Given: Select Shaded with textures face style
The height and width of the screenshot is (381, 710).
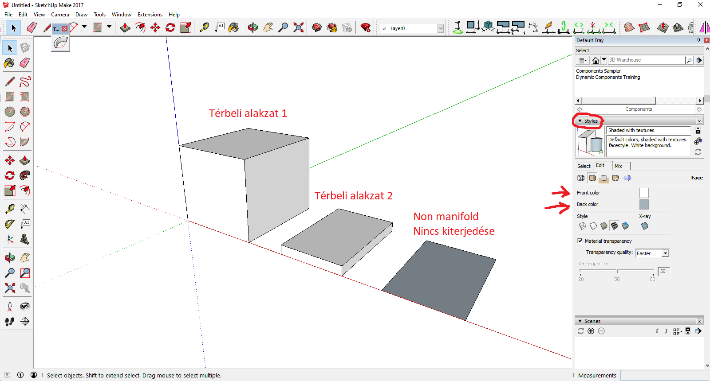Looking at the screenshot, I should pyautogui.click(x=615, y=226).
